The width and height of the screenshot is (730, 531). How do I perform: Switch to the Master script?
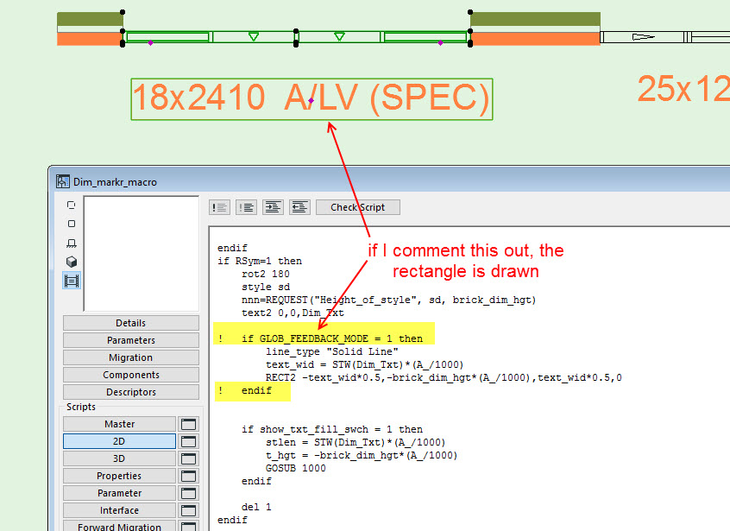[x=119, y=424]
